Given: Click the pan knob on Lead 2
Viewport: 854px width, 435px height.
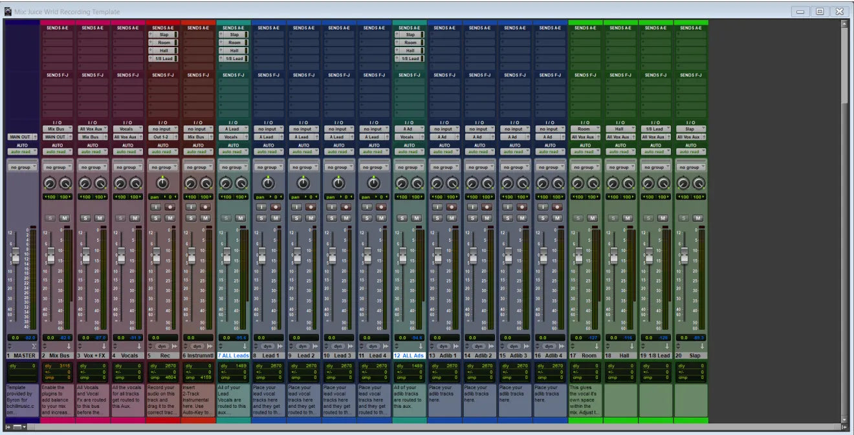Looking at the screenshot, I should click(x=303, y=184).
